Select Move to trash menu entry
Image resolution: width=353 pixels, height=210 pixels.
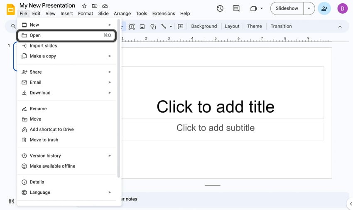coord(44,140)
